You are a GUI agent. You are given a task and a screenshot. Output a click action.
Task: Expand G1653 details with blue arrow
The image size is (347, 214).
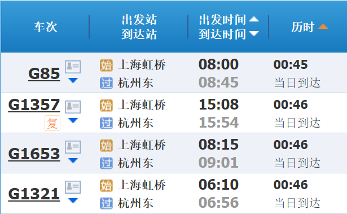point(73,160)
